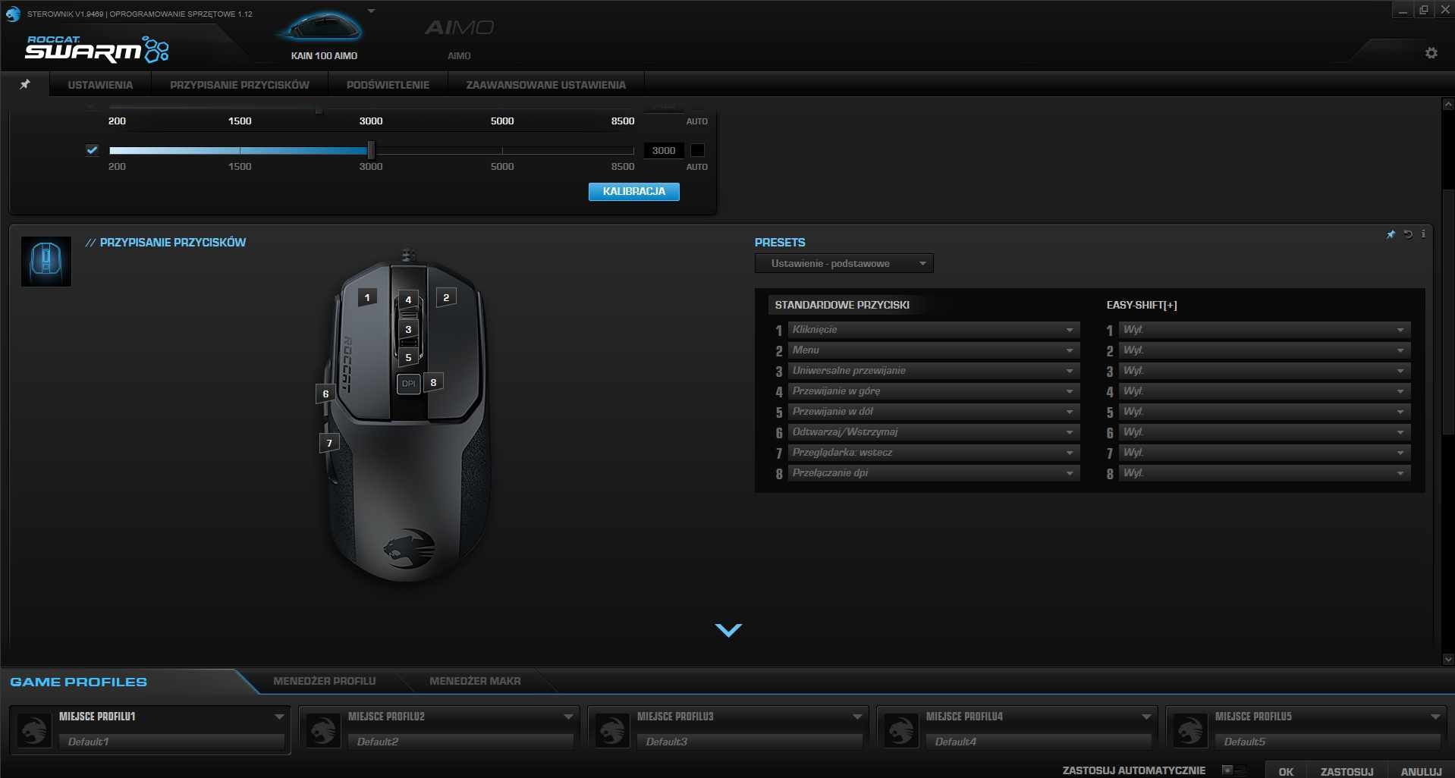This screenshot has width=1455, height=778.
Task: Switch to ZAAWANSOWANE USTAWIENIA tab
Action: pyautogui.click(x=546, y=85)
